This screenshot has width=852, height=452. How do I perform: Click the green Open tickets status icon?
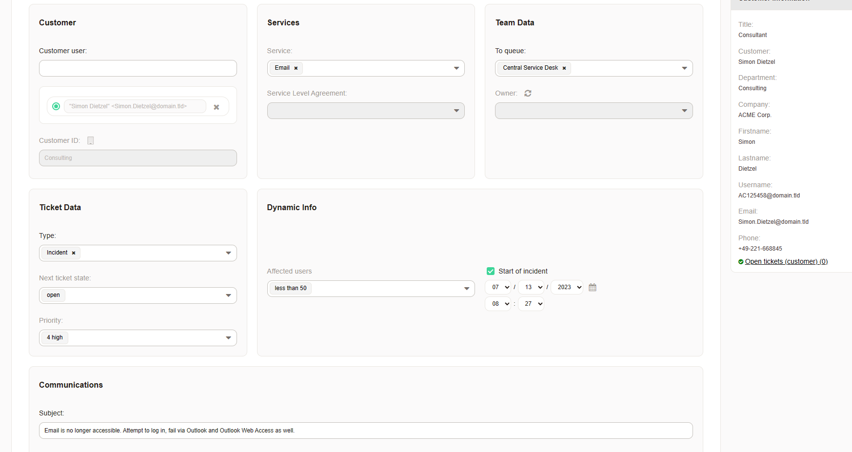[741, 262]
